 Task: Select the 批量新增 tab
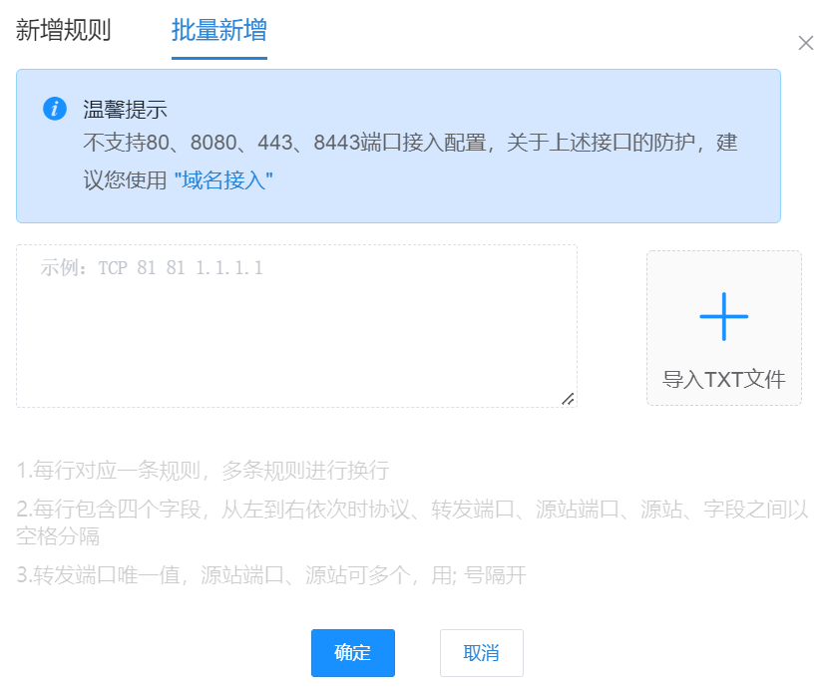point(219,30)
